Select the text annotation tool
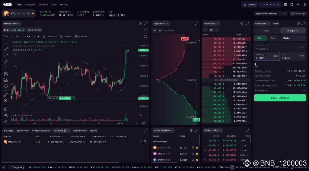Screen dimensions: 309x171 [x=6, y=68]
